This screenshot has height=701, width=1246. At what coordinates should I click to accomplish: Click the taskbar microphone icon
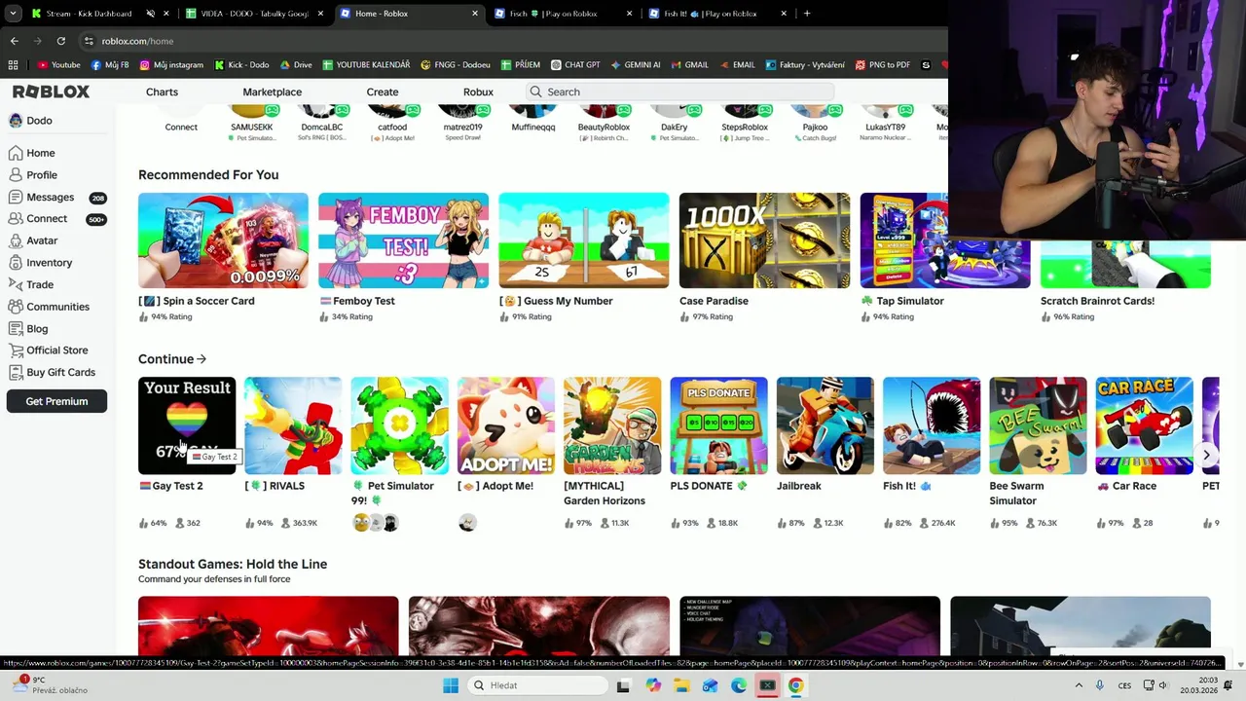pyautogui.click(x=1100, y=685)
